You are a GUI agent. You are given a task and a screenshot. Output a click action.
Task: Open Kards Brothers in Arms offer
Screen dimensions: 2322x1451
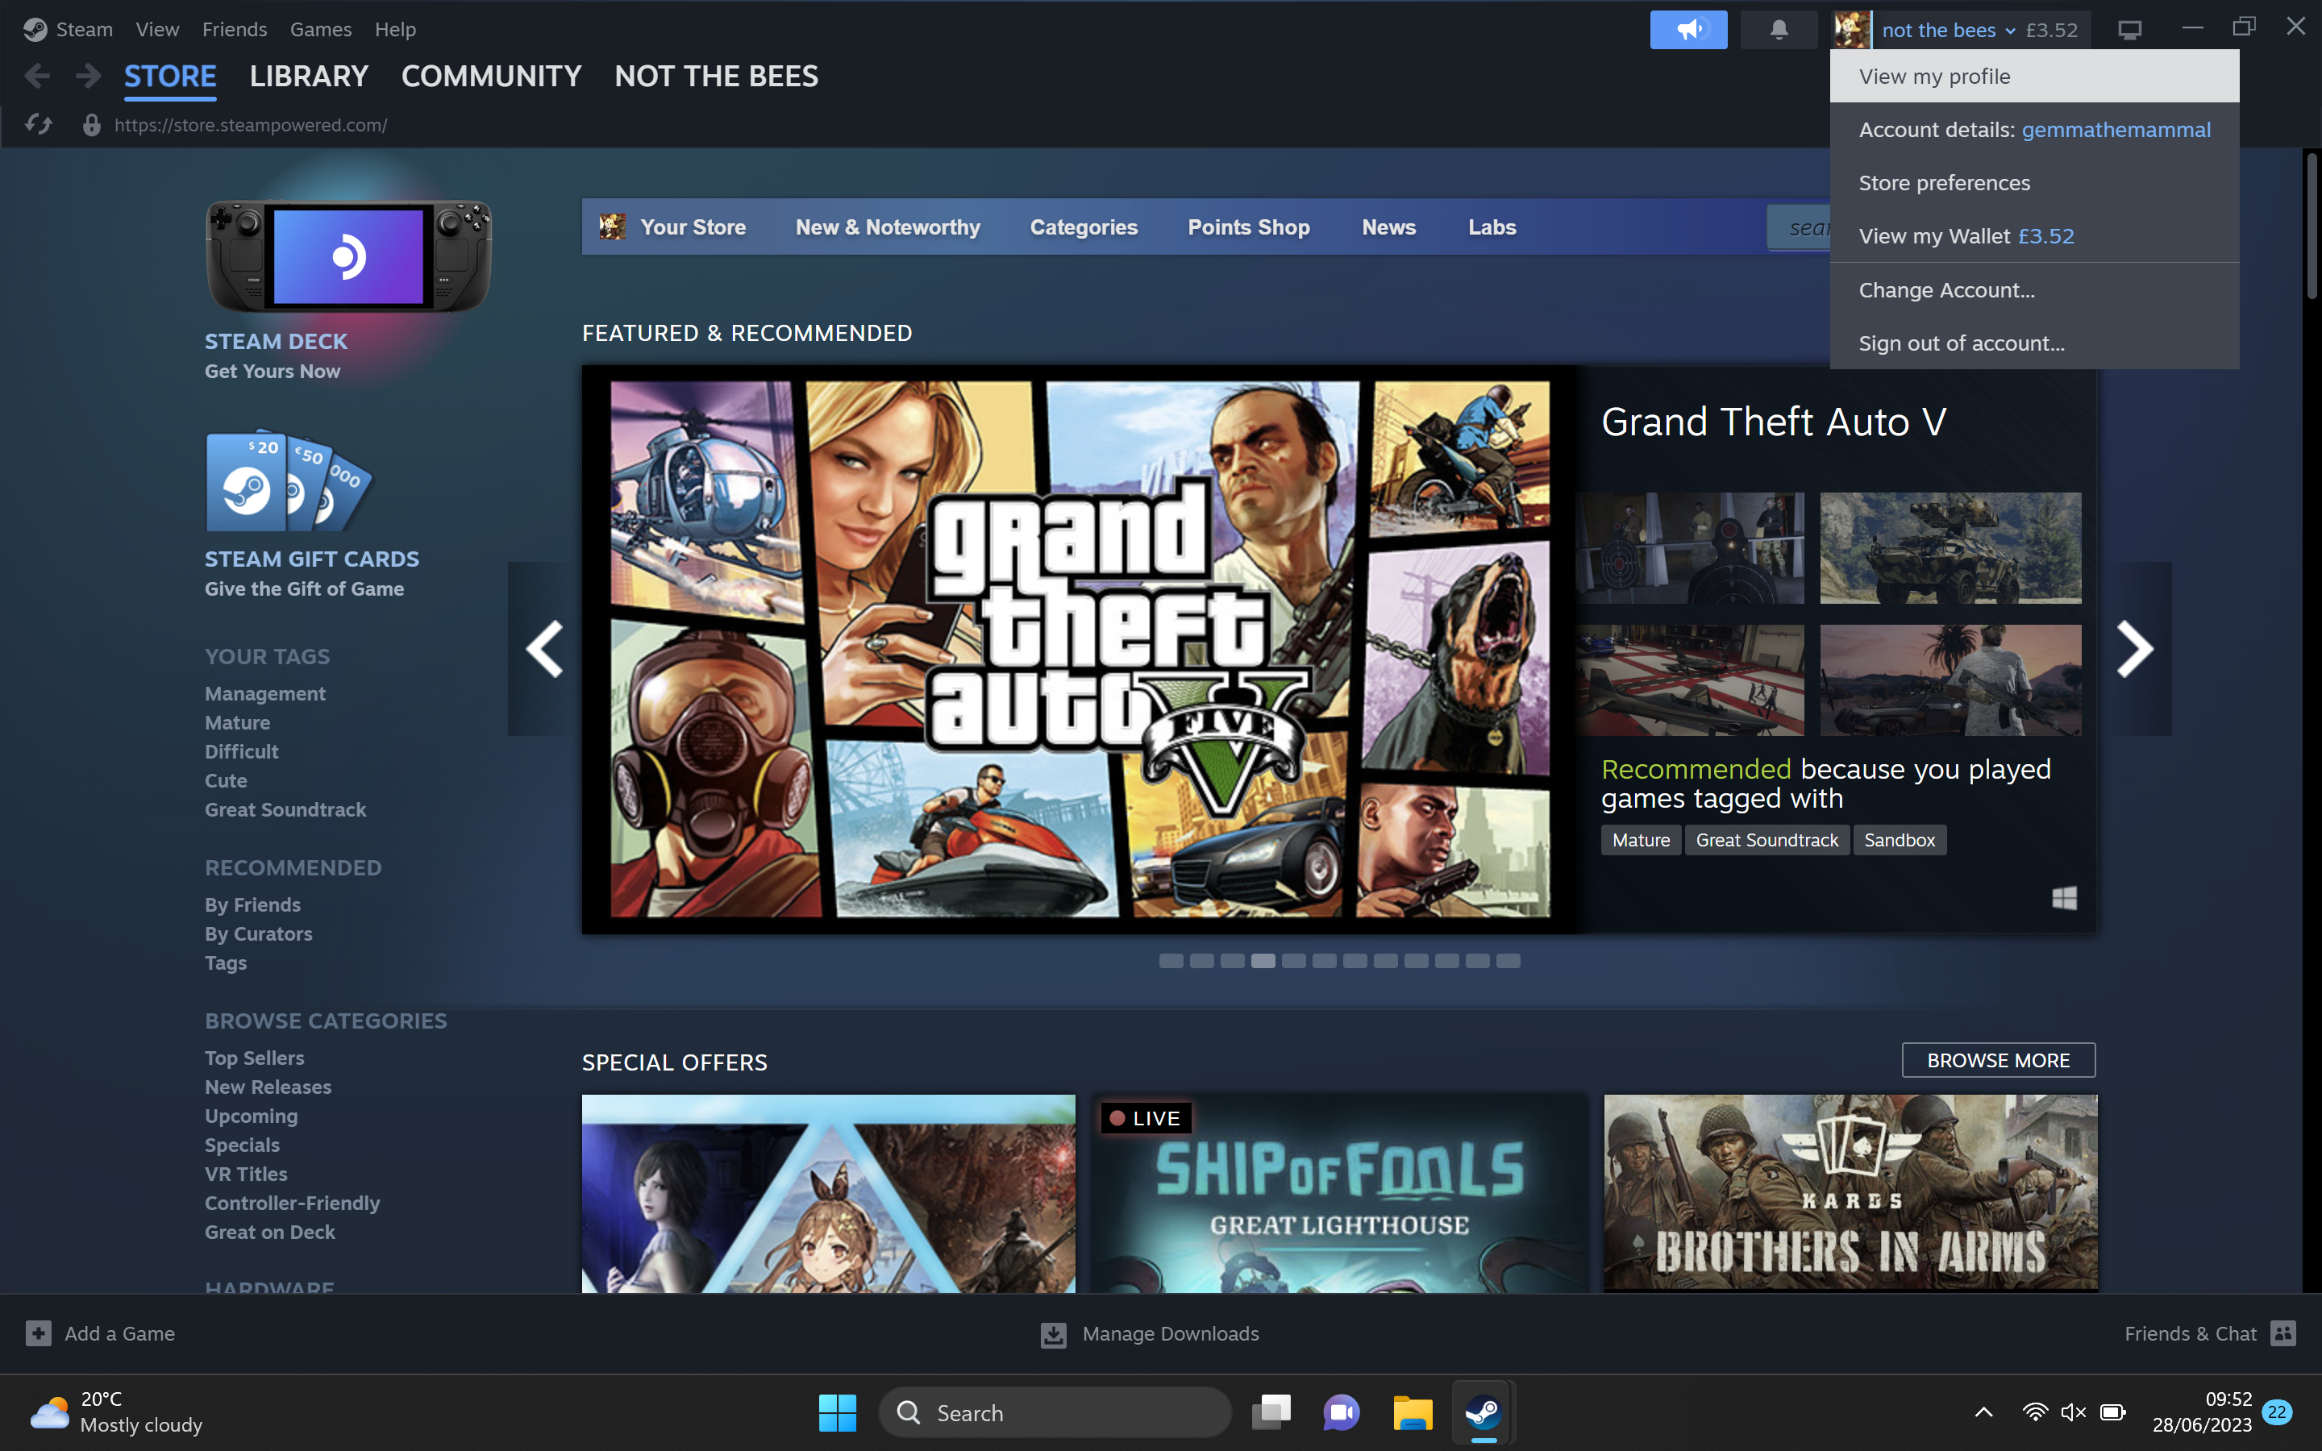pos(1851,1193)
